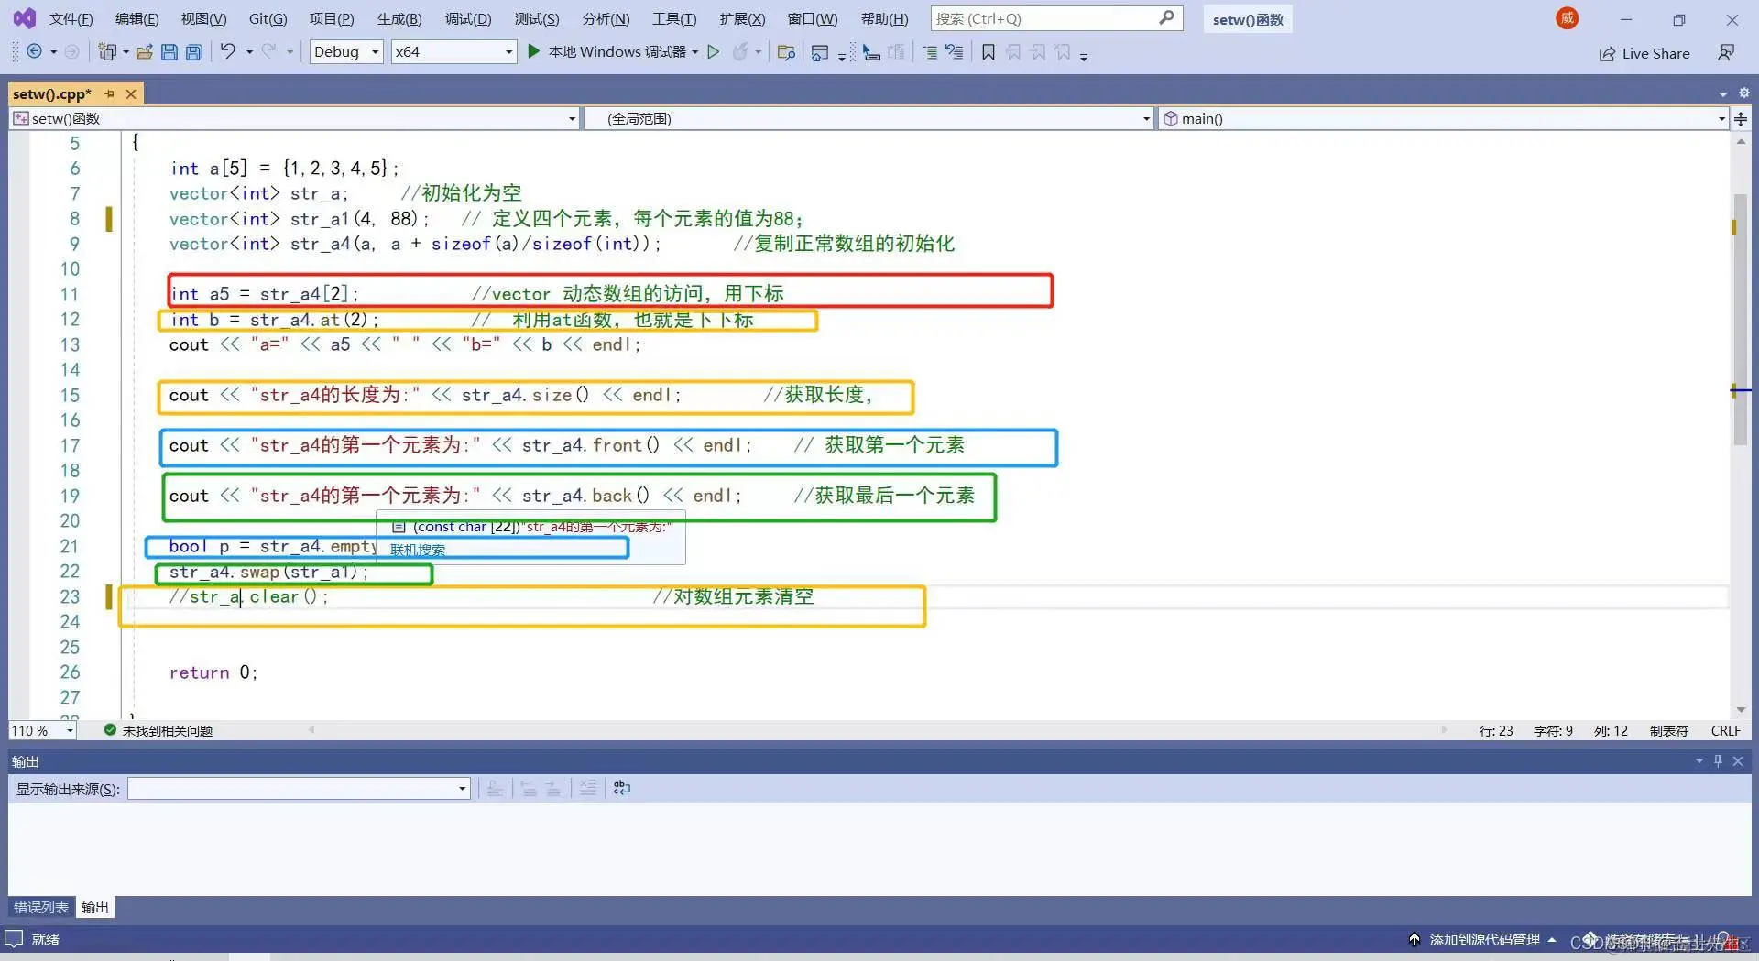This screenshot has height=961, width=1759.
Task: Save the current file with single disk icon
Action: click(169, 52)
